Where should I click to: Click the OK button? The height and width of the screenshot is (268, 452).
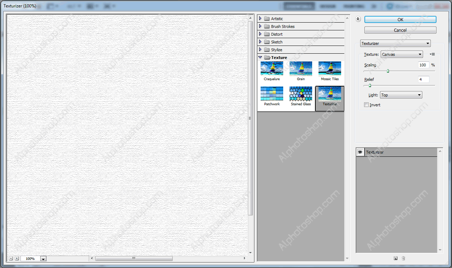tap(400, 19)
